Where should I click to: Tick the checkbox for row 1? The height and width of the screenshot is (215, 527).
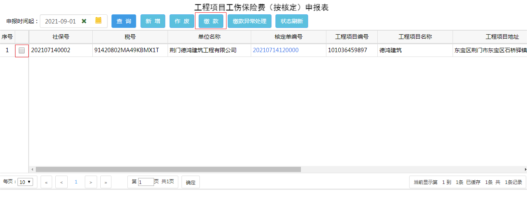[x=22, y=51]
